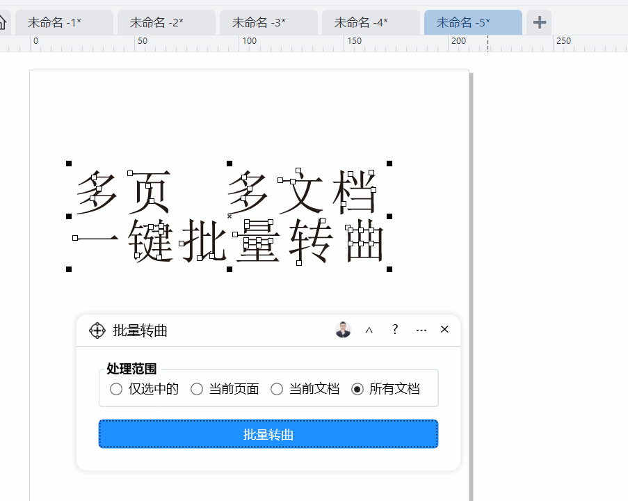The height and width of the screenshot is (501, 628).
Task: Click the character 键 on canvas
Action: (x=151, y=241)
